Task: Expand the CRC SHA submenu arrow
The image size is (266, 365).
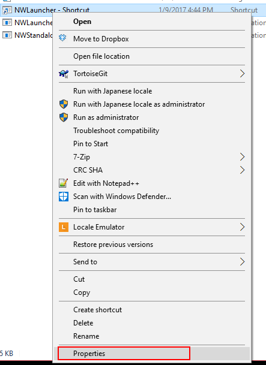Action: (x=242, y=170)
